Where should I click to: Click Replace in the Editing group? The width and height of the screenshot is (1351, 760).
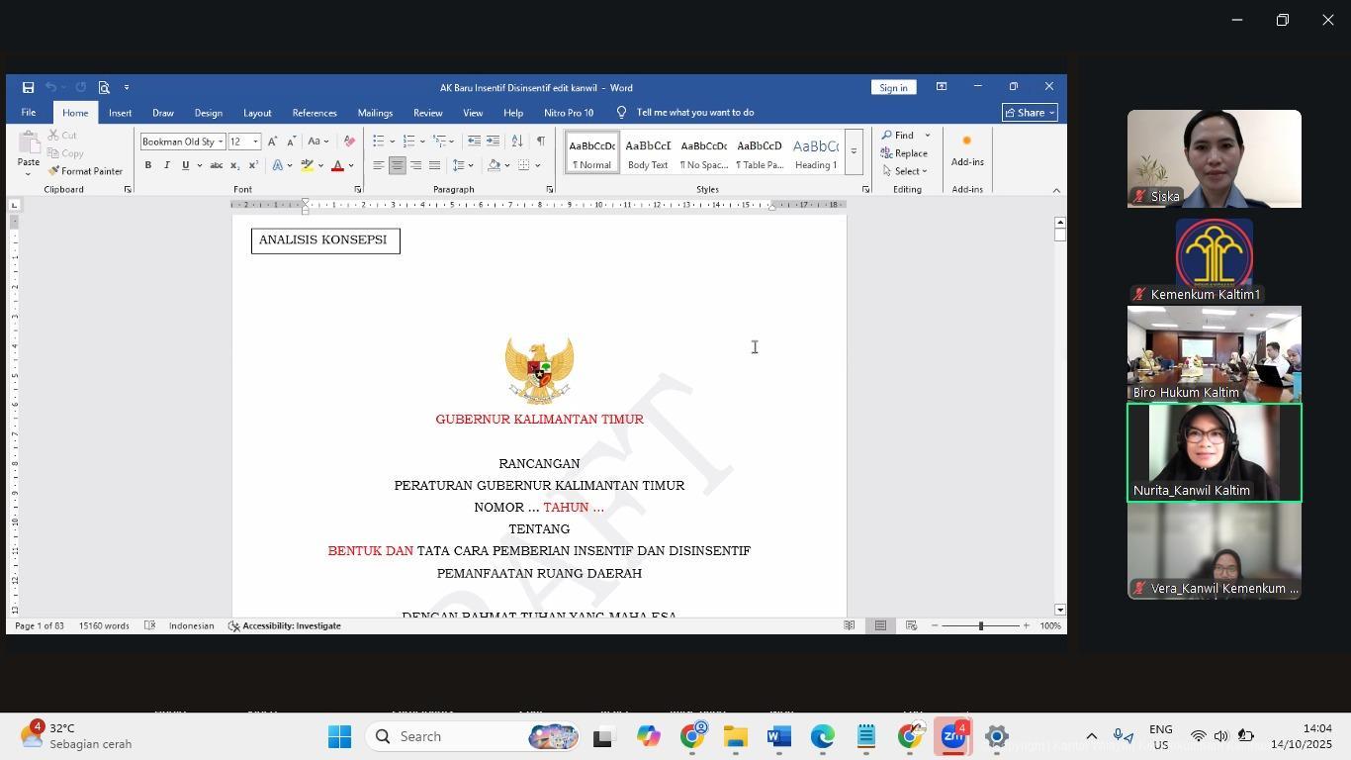(905, 153)
